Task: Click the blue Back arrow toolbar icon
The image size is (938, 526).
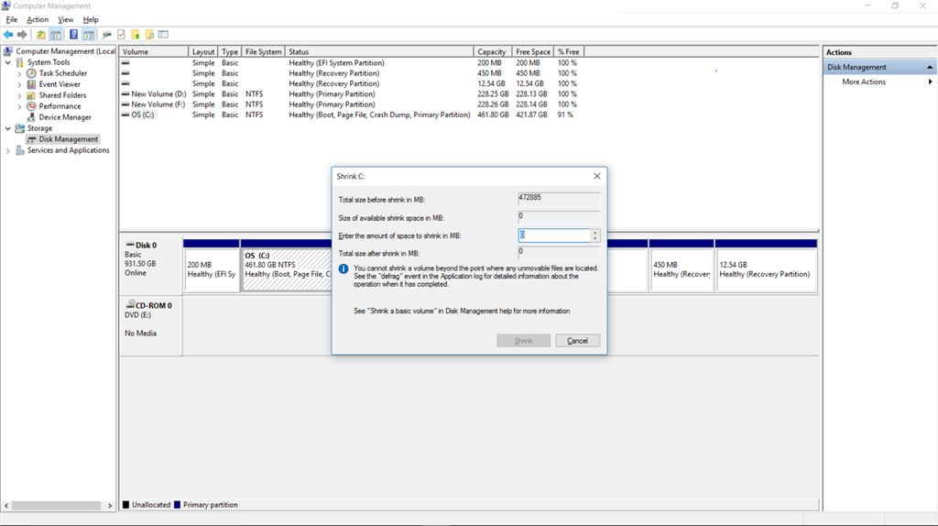Action: (8, 35)
